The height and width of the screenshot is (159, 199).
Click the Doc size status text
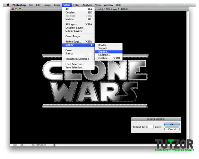[x=39, y=145]
